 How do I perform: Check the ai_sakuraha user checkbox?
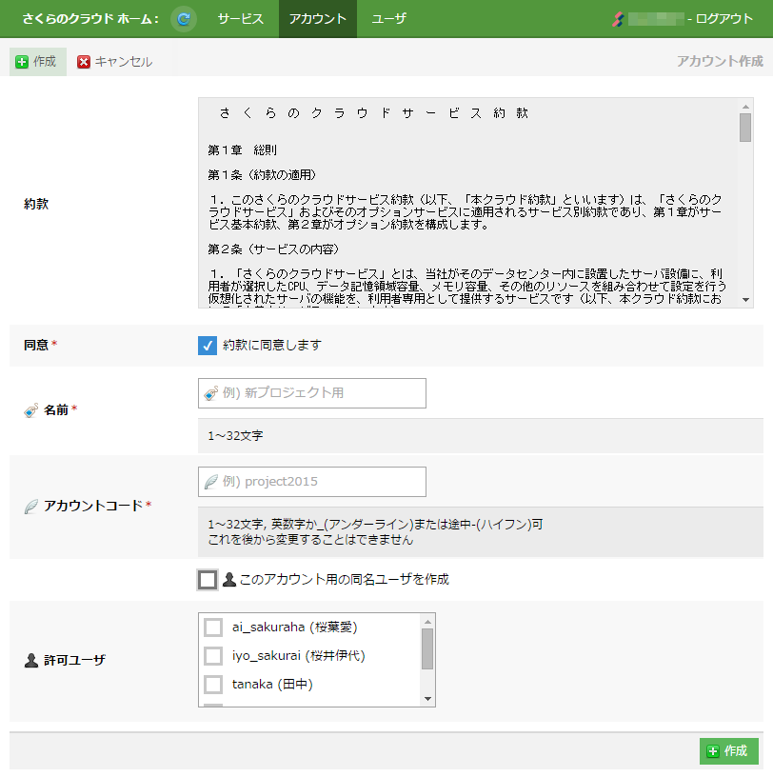[x=214, y=627]
